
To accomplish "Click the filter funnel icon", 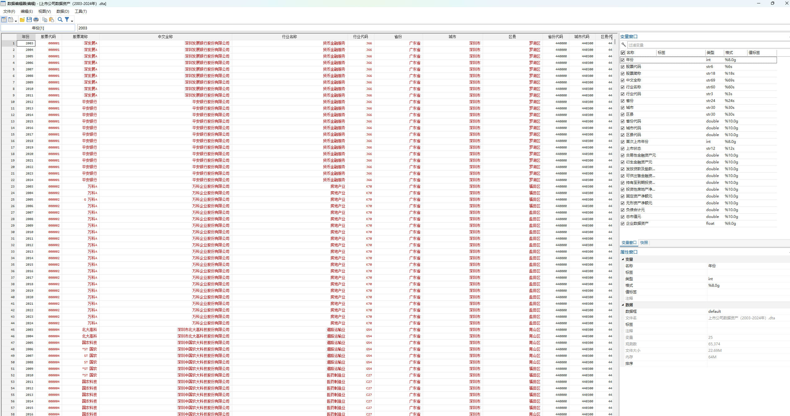I will (67, 20).
